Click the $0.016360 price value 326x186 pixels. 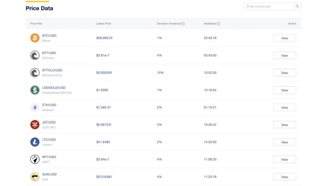tap(104, 177)
